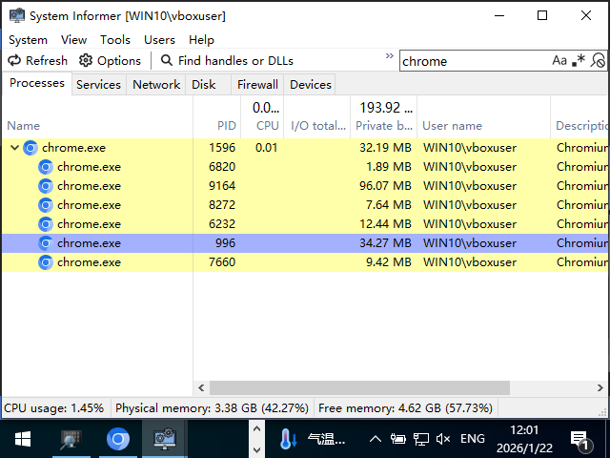This screenshot has height=458, width=610.
Task: Collapse the chrome.exe 1596 process tree
Action: pyautogui.click(x=15, y=148)
